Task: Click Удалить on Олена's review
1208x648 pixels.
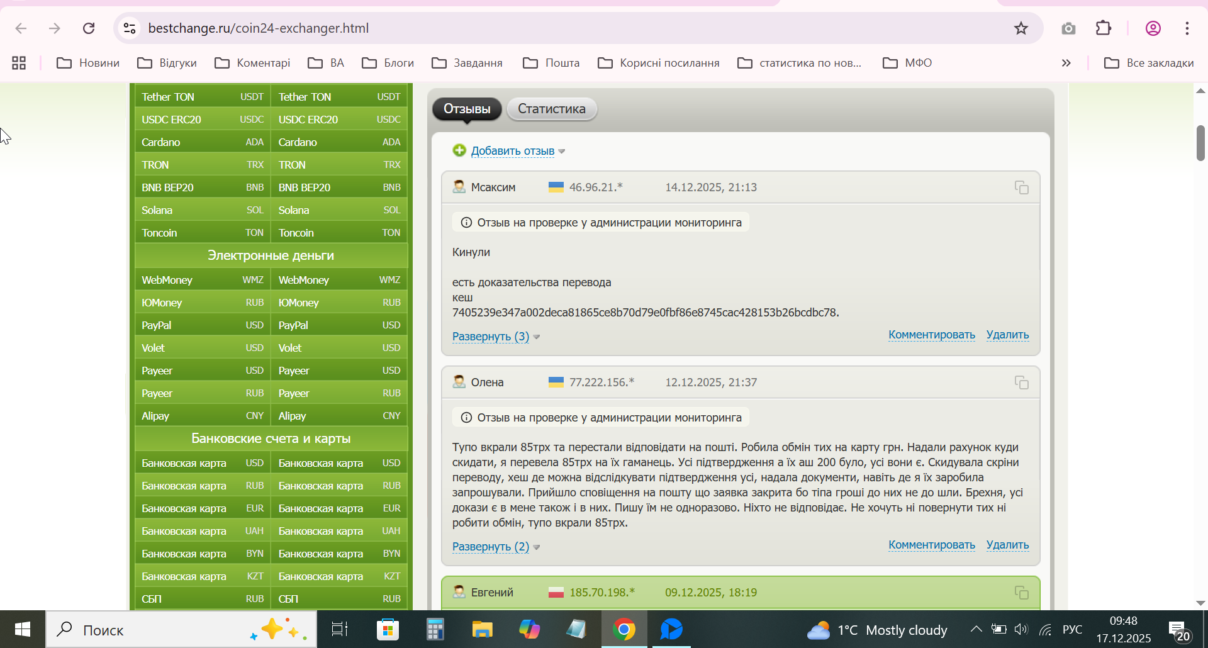Action: (x=1007, y=545)
